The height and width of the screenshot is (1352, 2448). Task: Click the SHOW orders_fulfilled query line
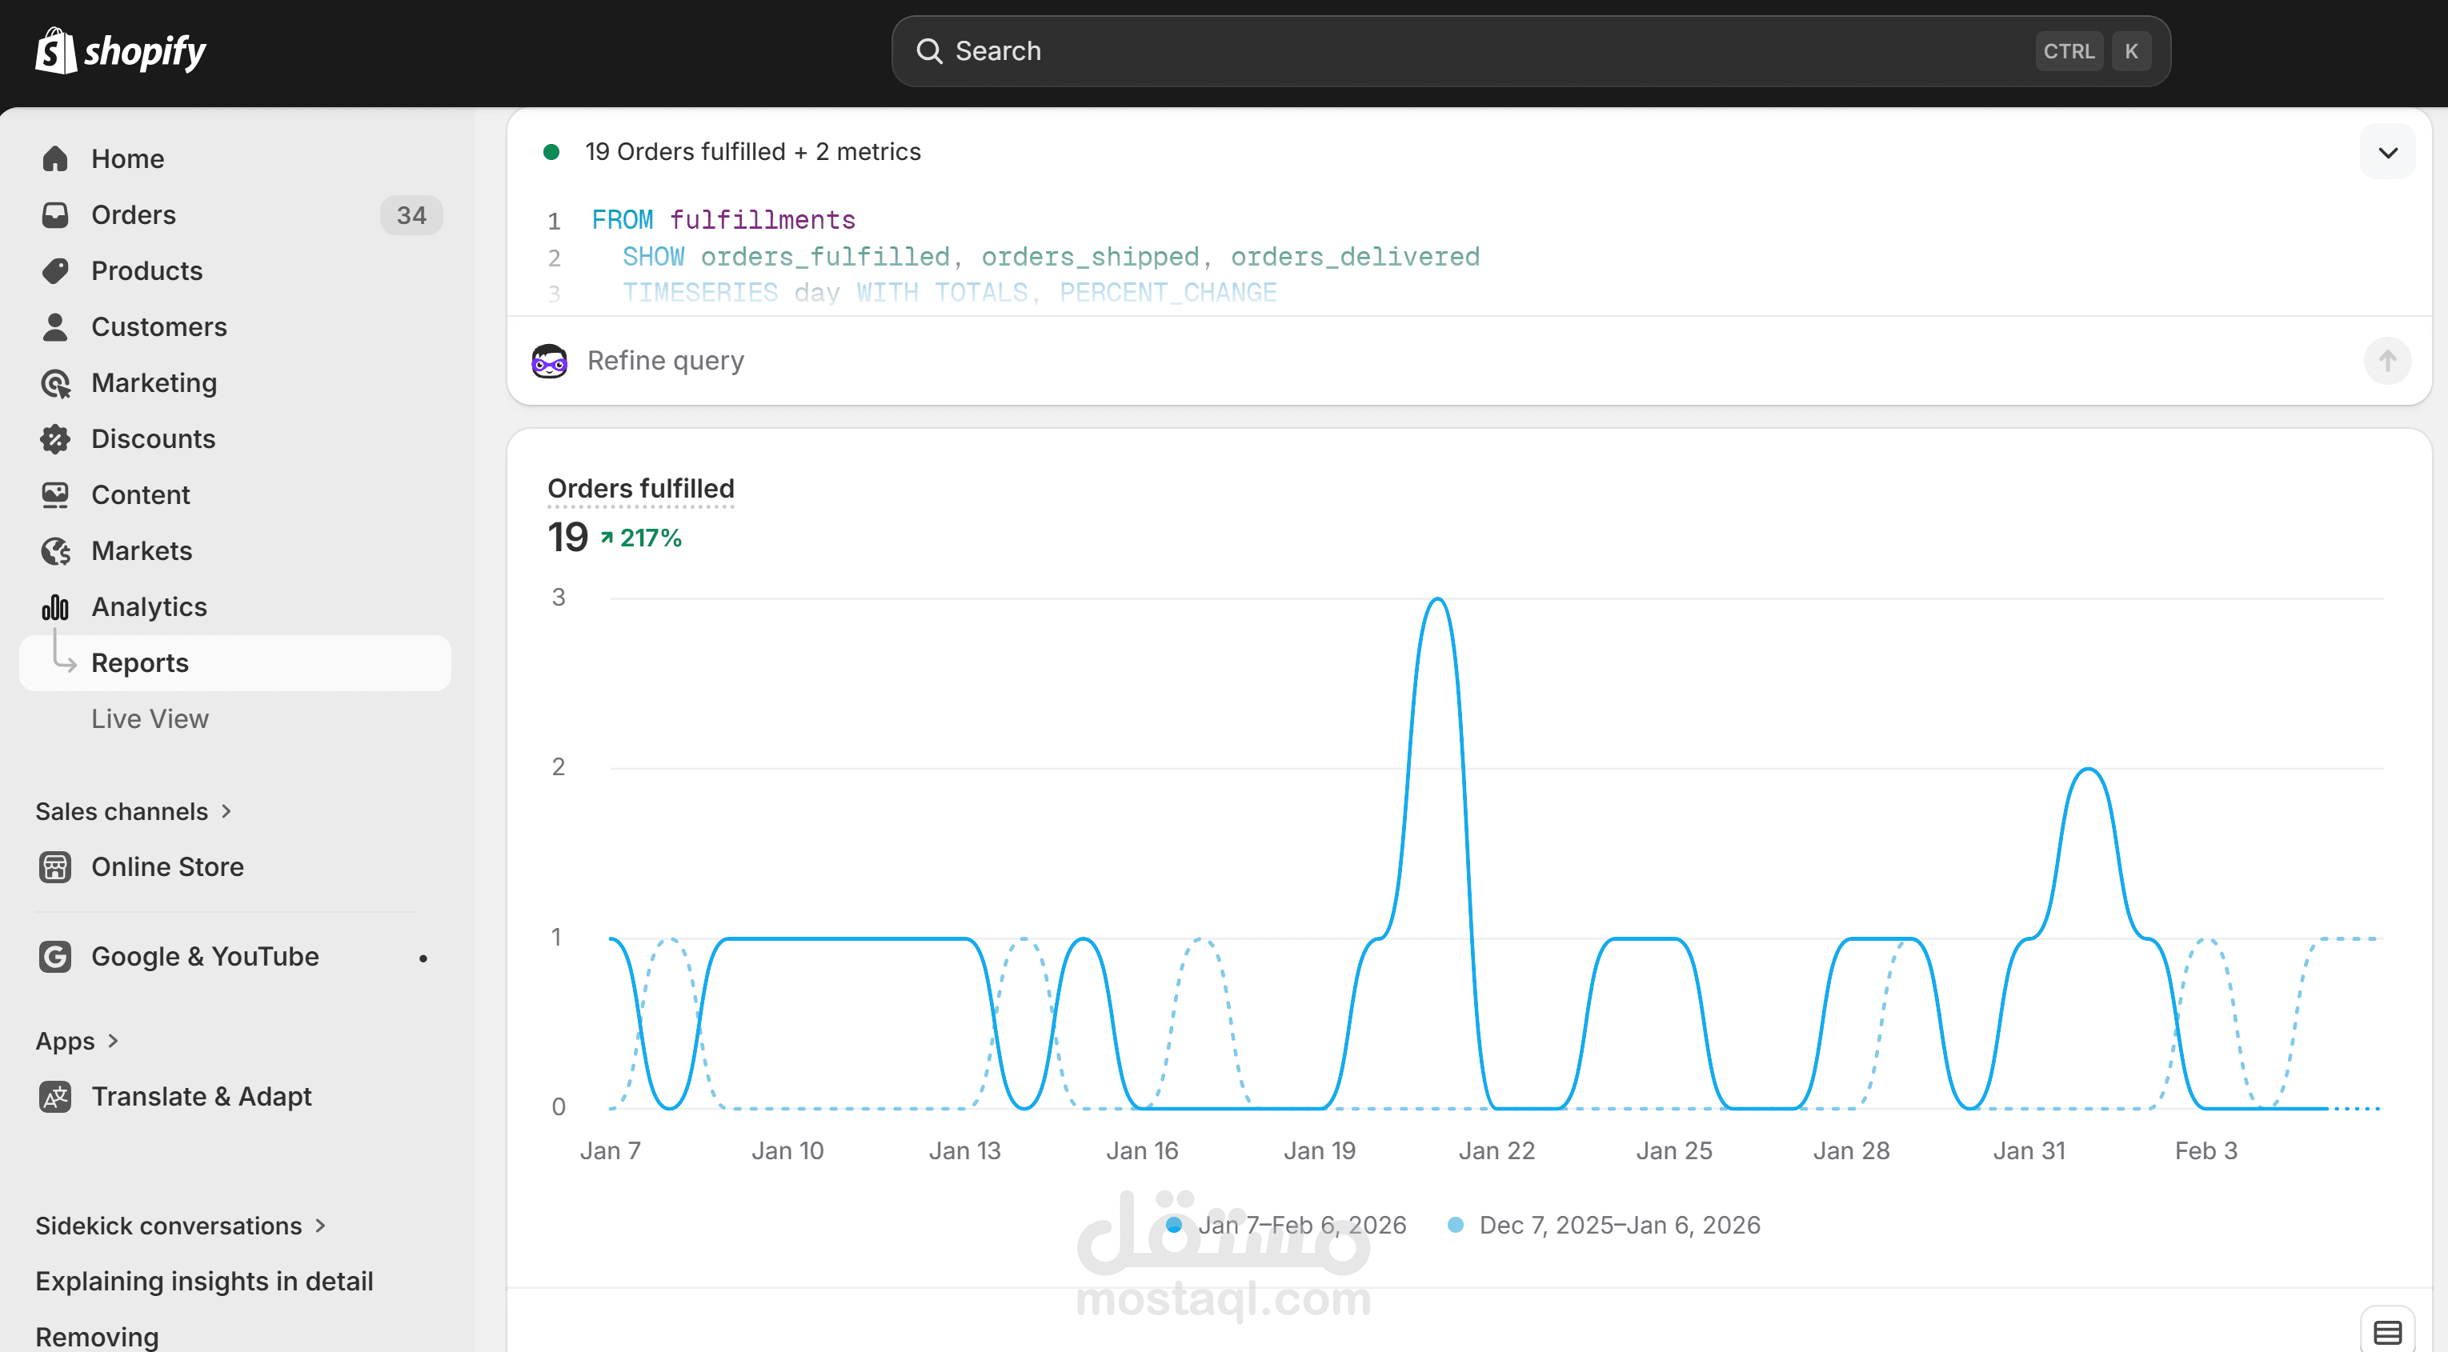pyautogui.click(x=1051, y=257)
